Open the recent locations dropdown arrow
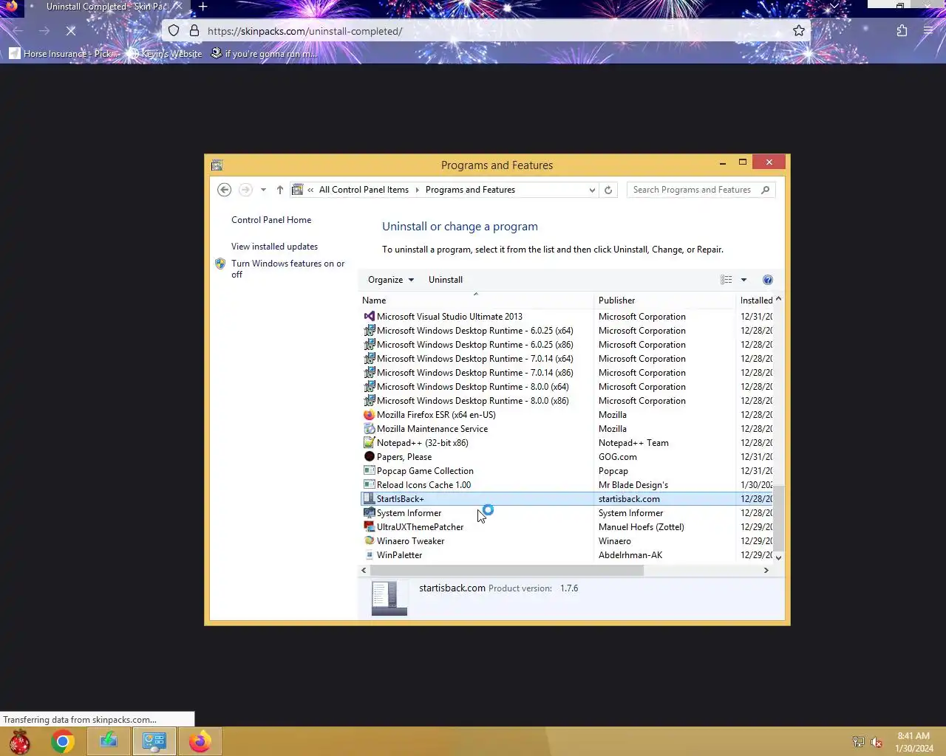This screenshot has width=946, height=756. tap(263, 190)
